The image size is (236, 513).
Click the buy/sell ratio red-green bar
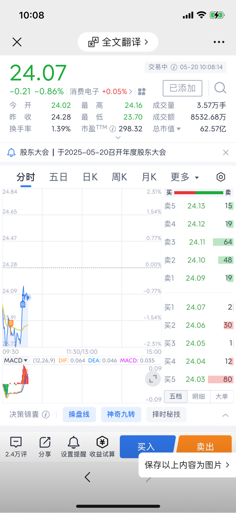(199, 192)
